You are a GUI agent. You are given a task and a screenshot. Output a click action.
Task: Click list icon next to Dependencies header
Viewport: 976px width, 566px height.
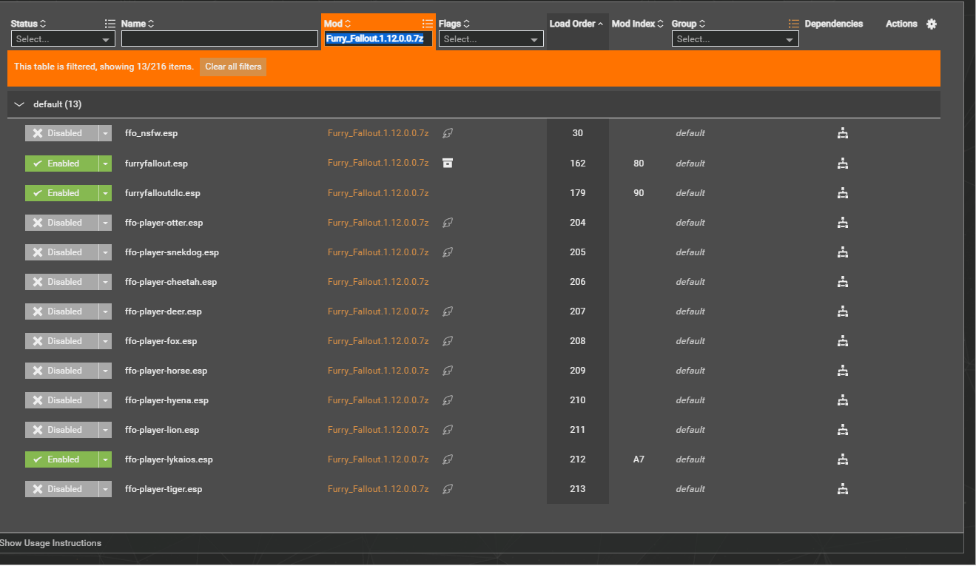click(x=794, y=24)
